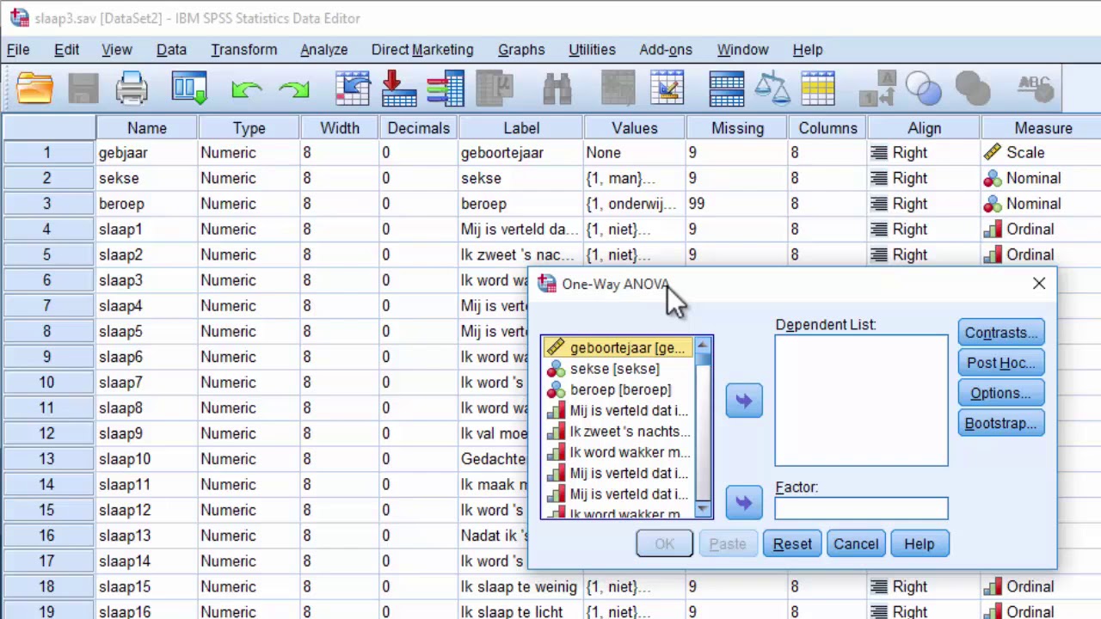Toggle the Value labels icon
Screen dimensions: 1101x619
[878, 88]
